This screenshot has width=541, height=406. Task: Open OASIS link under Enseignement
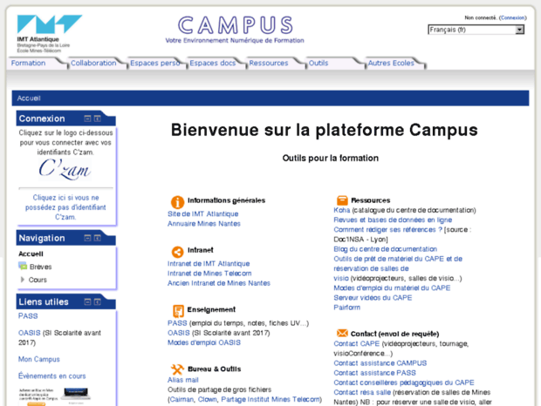(178, 333)
